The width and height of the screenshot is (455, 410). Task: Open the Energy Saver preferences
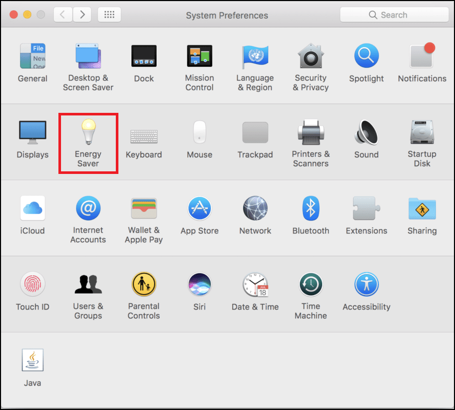[88, 136]
